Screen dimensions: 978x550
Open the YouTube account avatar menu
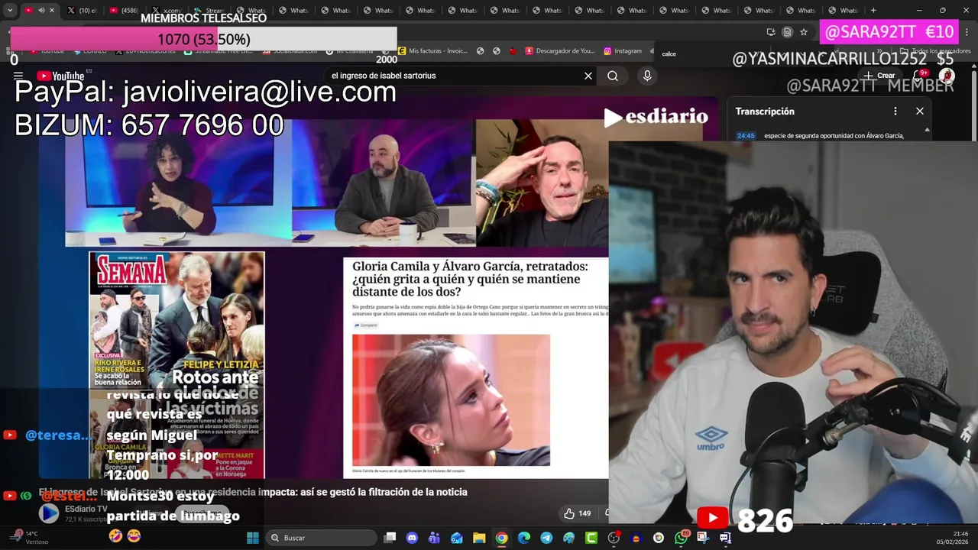947,76
